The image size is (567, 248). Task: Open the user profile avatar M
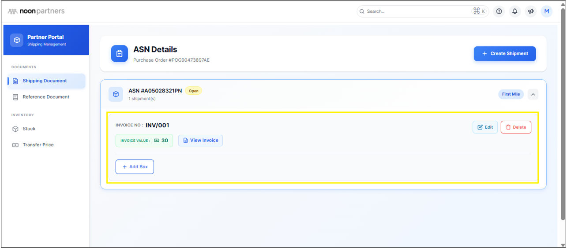coord(547,11)
